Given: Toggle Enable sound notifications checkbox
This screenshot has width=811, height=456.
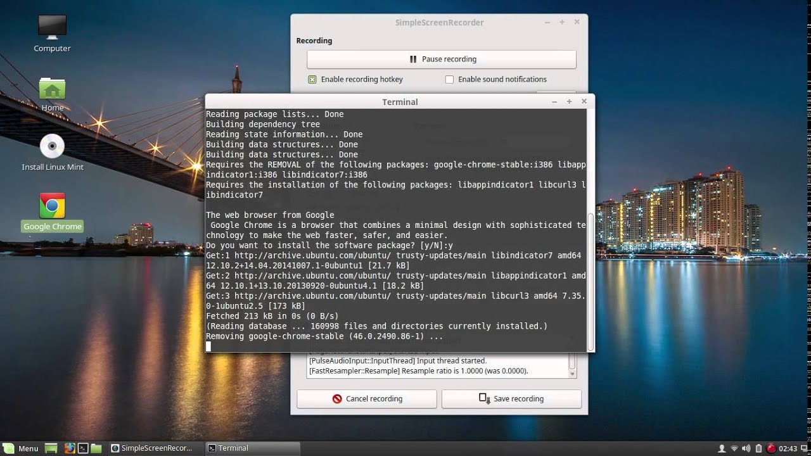Looking at the screenshot, I should click(x=449, y=79).
